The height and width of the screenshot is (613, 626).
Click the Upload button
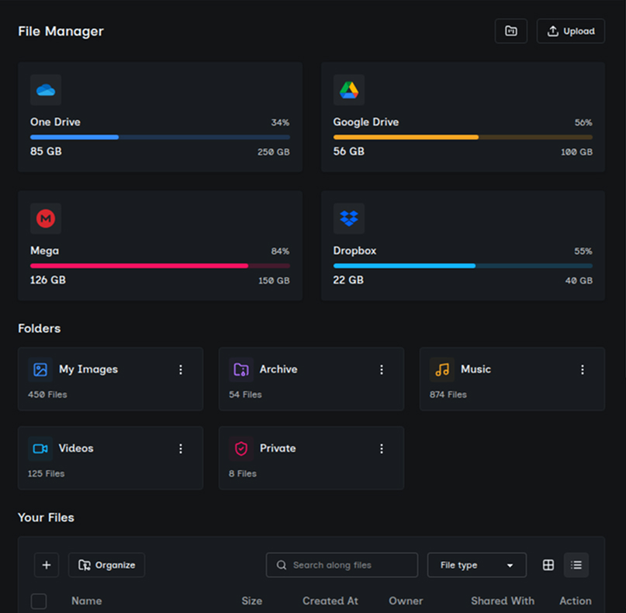(x=570, y=31)
